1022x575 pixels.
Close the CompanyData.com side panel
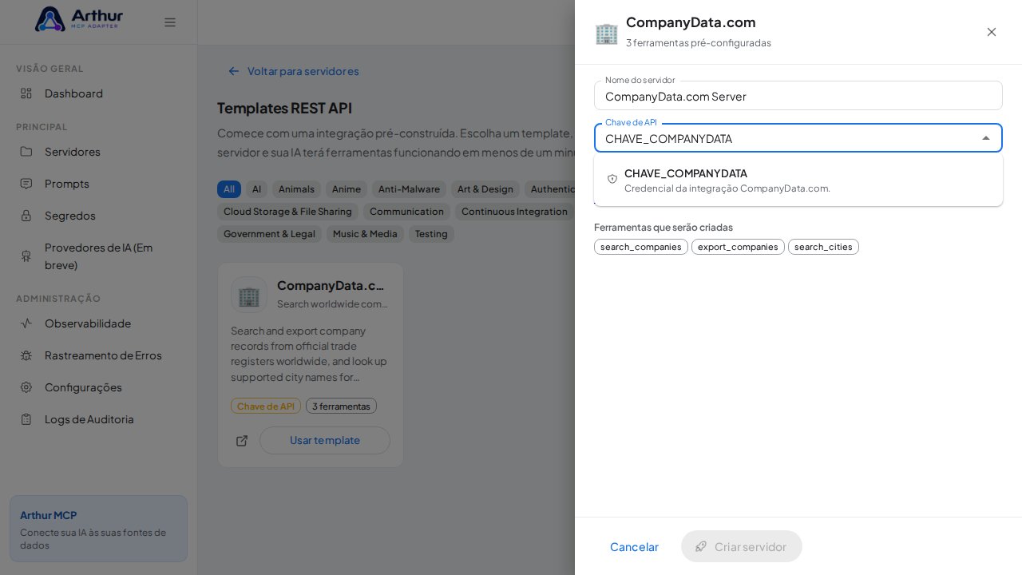tap(992, 32)
